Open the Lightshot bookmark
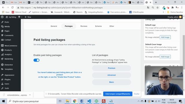The width and height of the screenshot is (185, 104). pos(38,12)
